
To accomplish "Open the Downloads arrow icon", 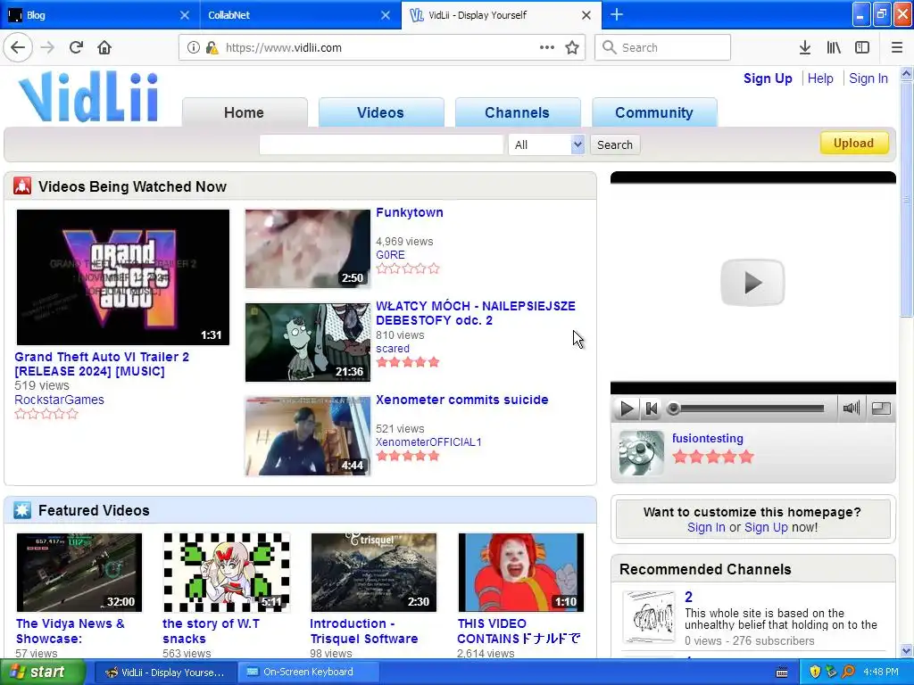I will pyautogui.click(x=805, y=47).
